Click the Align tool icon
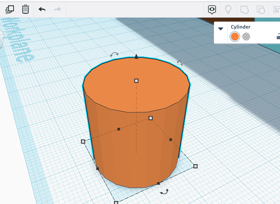The image size is (280, 204). [277, 10]
